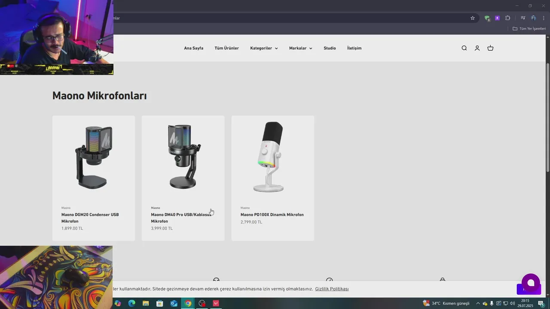Open the account login person icon
Viewport: 550px width, 309px height.
(x=477, y=48)
